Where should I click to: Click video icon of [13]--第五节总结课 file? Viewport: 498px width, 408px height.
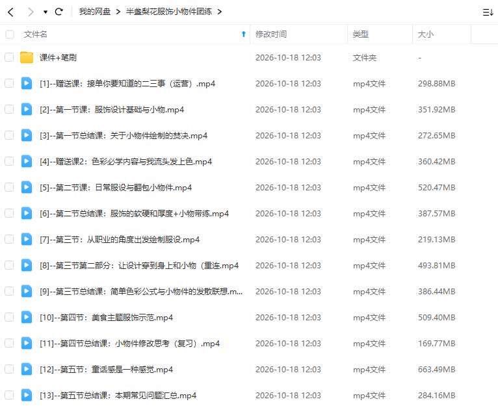[27, 396]
